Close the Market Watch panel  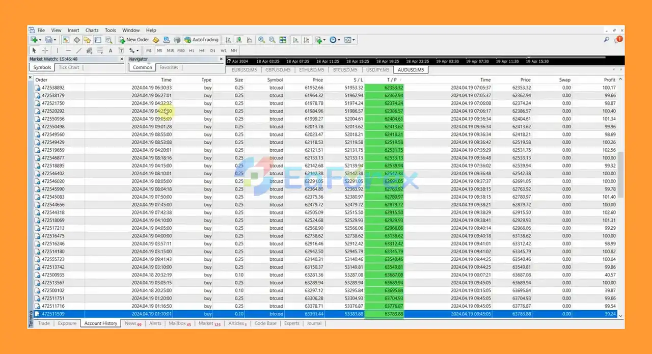(122, 59)
